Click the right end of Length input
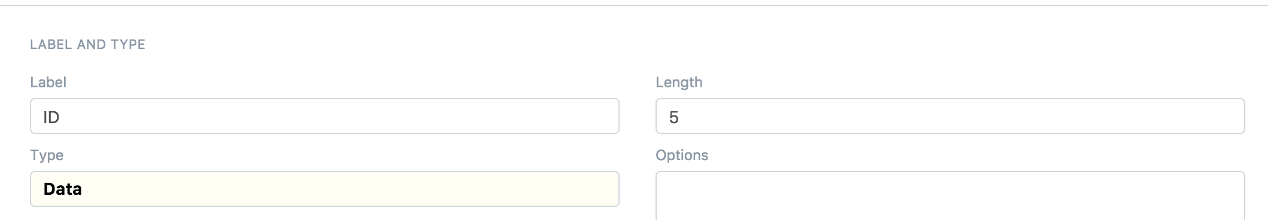The width and height of the screenshot is (1268, 220). pyautogui.click(x=1230, y=116)
